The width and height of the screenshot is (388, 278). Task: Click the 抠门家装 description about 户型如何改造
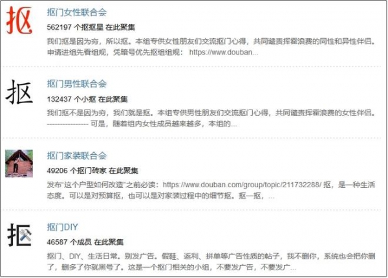pos(211,191)
